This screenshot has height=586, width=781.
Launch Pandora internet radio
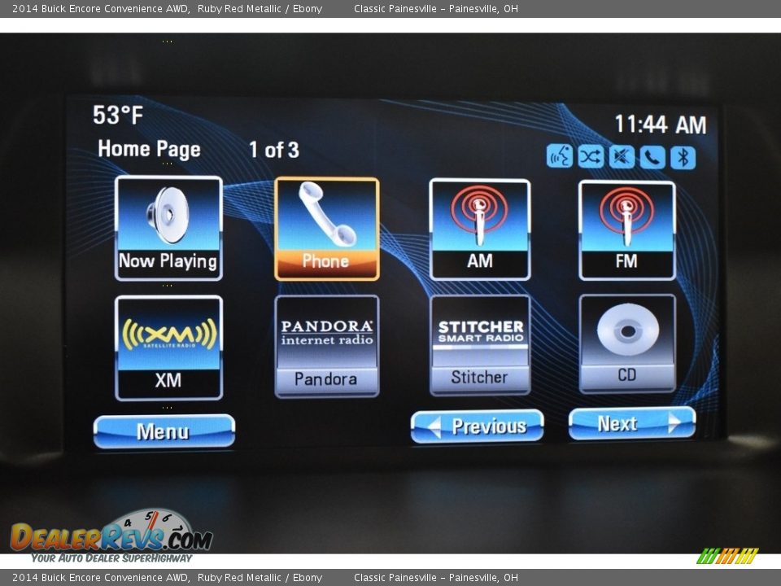click(x=327, y=347)
